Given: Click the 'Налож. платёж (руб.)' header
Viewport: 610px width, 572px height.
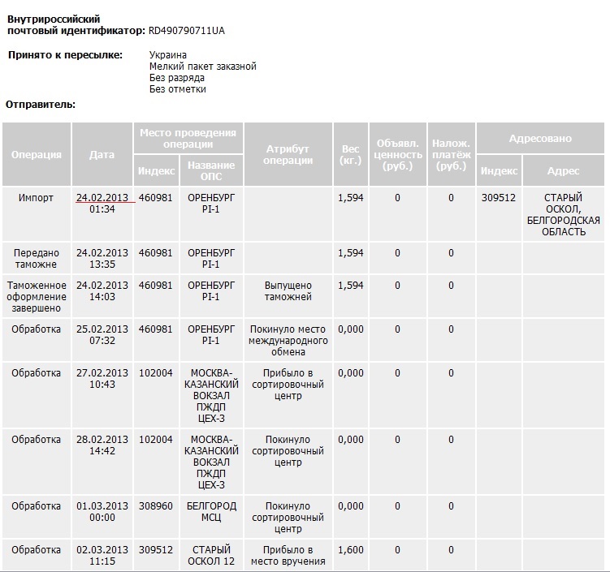Looking at the screenshot, I should [451, 155].
